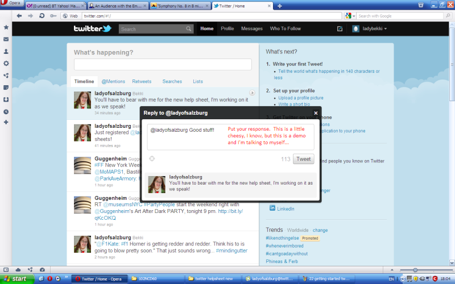
Task: Open the Windows start button
Action: [x=17, y=278]
